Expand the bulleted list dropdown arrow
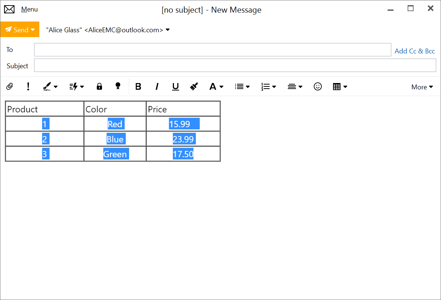Image resolution: width=441 pixels, height=300 pixels. click(x=248, y=87)
